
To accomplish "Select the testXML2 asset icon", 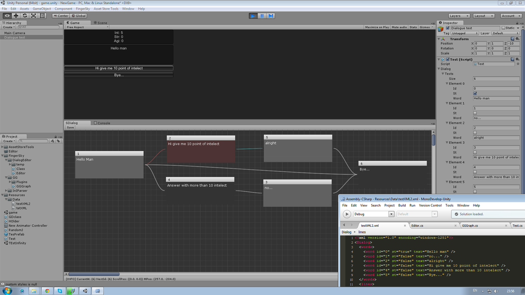I will (x=14, y=204).
